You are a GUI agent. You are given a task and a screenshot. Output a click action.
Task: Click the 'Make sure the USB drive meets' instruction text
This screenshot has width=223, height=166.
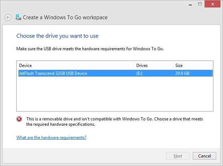(x=90, y=48)
